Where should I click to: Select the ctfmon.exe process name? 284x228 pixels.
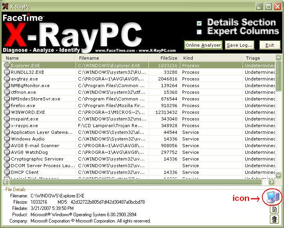(x=24, y=92)
